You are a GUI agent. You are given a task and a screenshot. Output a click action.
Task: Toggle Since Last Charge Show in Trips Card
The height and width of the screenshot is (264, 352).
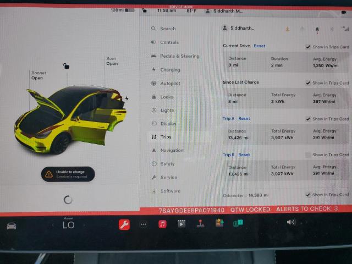pos(308,83)
